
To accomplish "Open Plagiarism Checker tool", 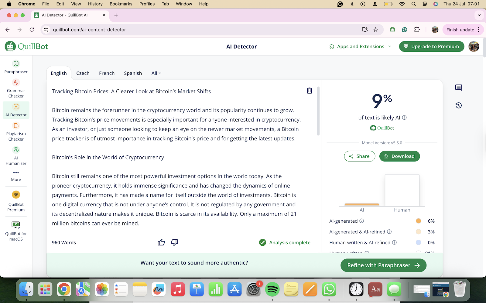I will click(x=16, y=132).
